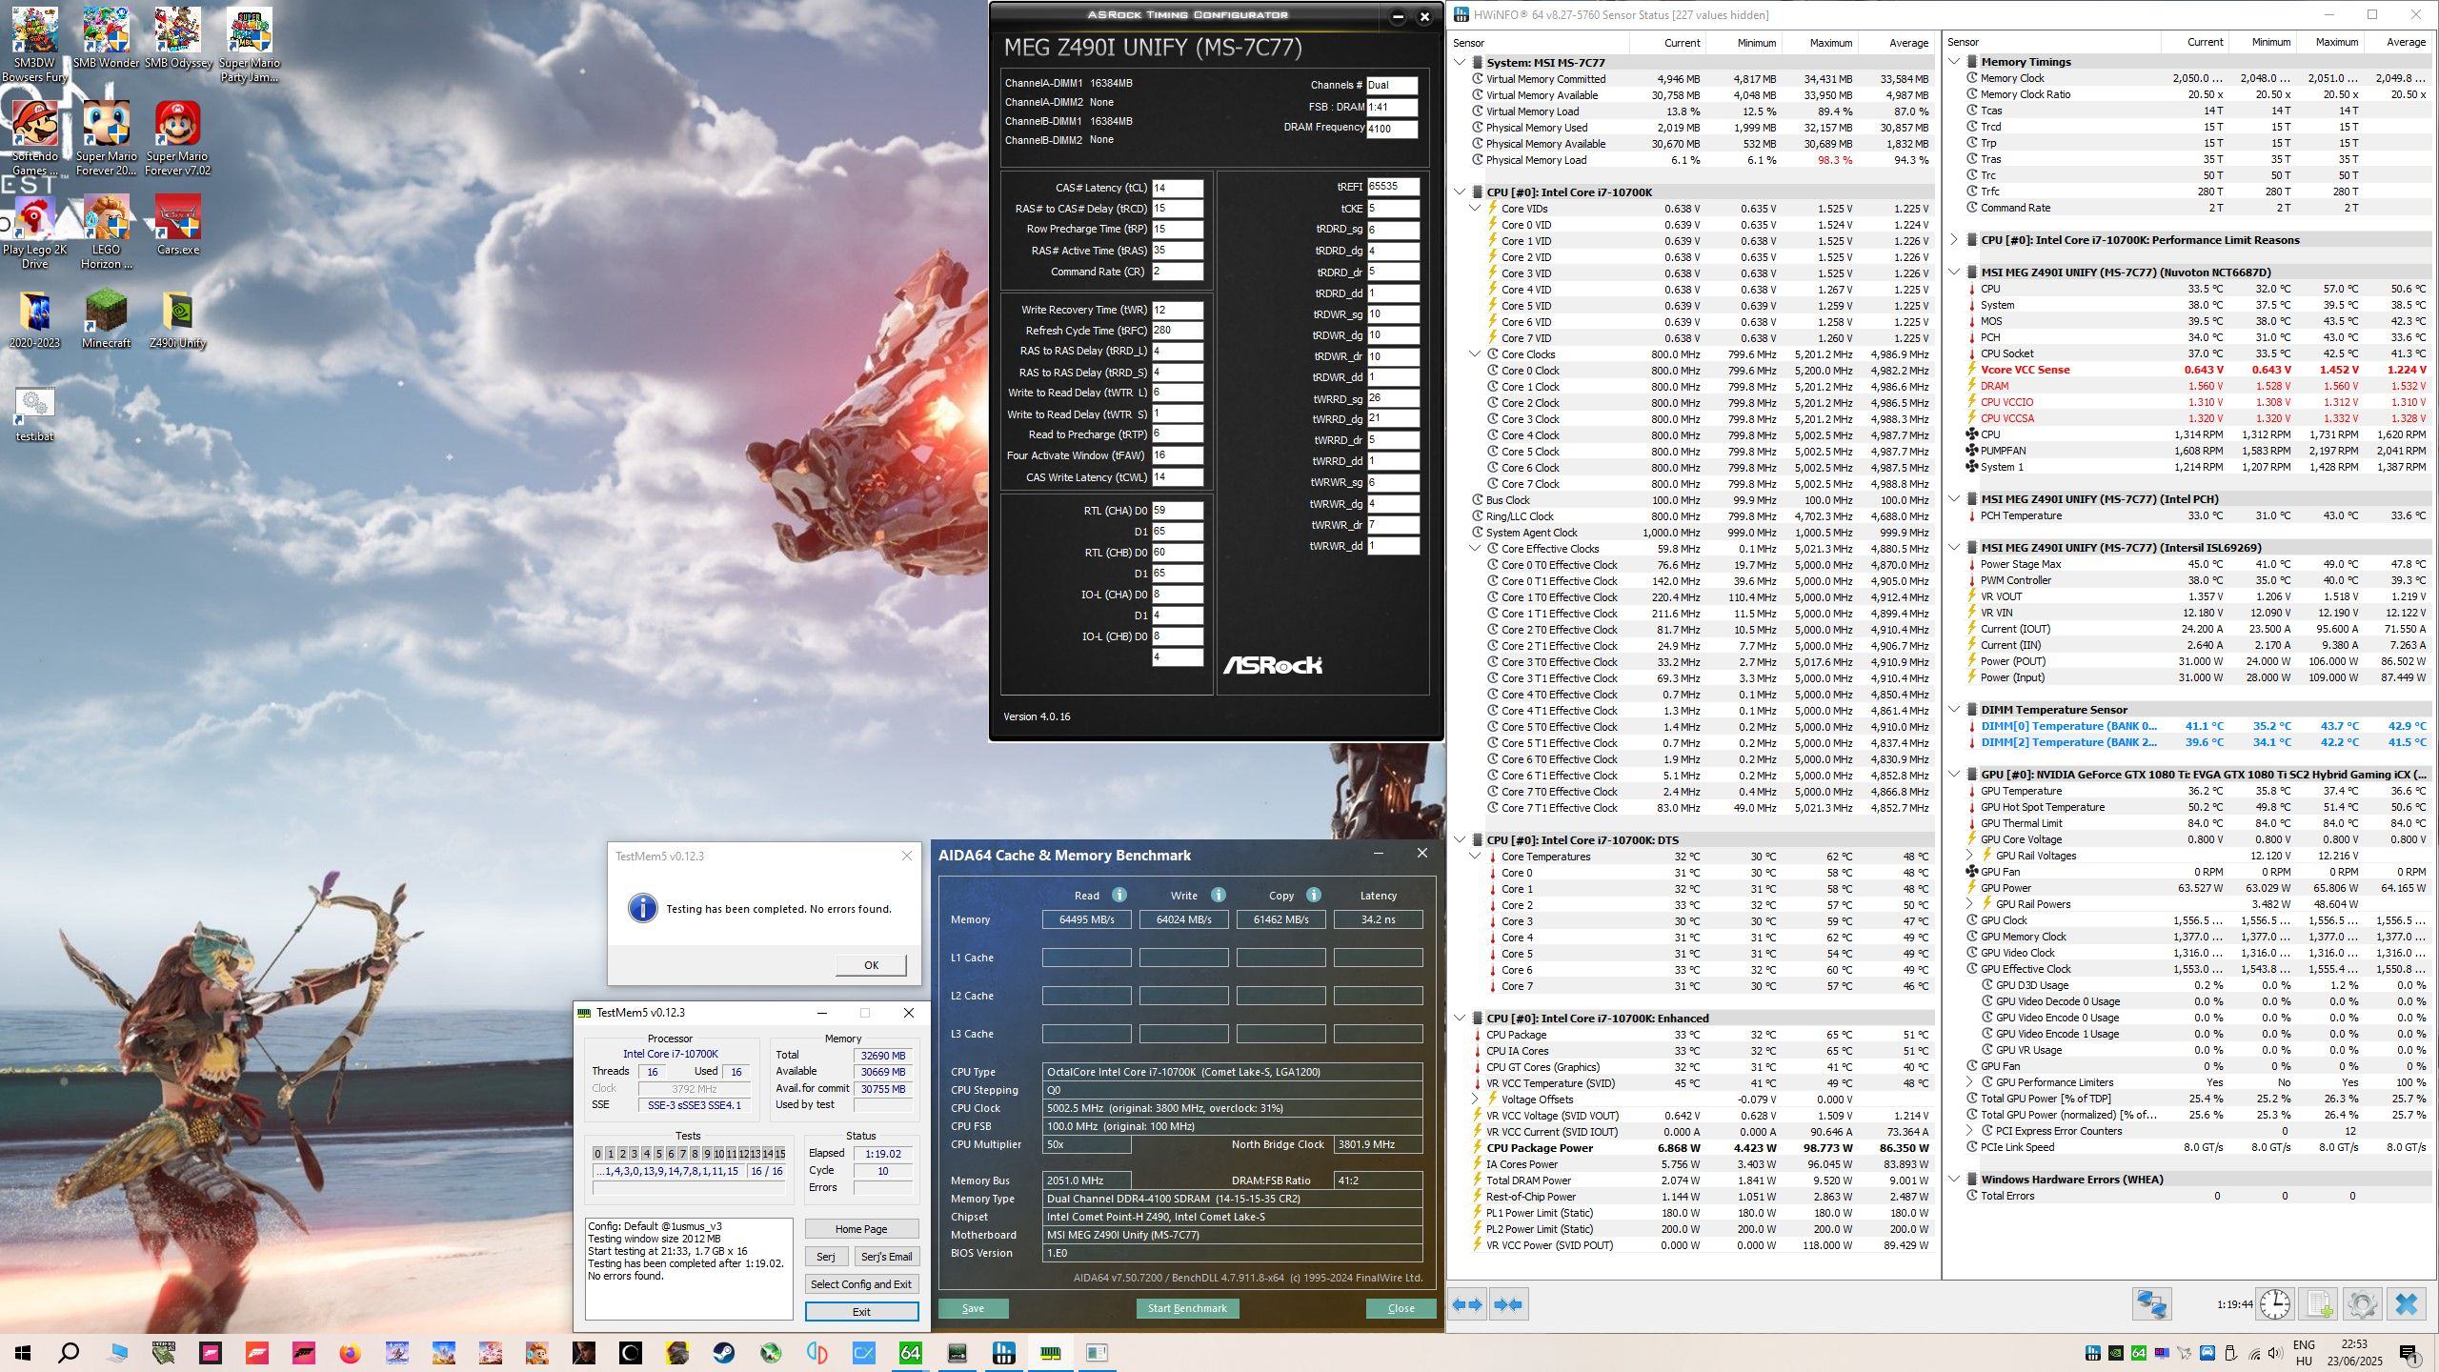Screen dimensions: 2439x1372
Task: Open HWiNFO sensor settings gear
Action: coord(2362,1303)
